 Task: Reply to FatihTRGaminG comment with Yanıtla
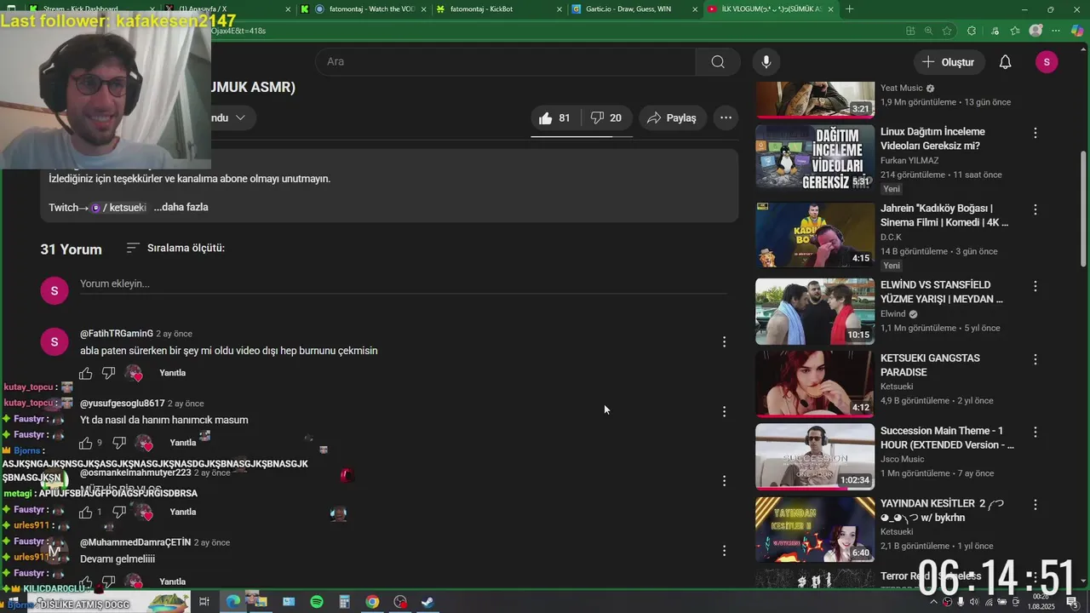pyautogui.click(x=172, y=373)
